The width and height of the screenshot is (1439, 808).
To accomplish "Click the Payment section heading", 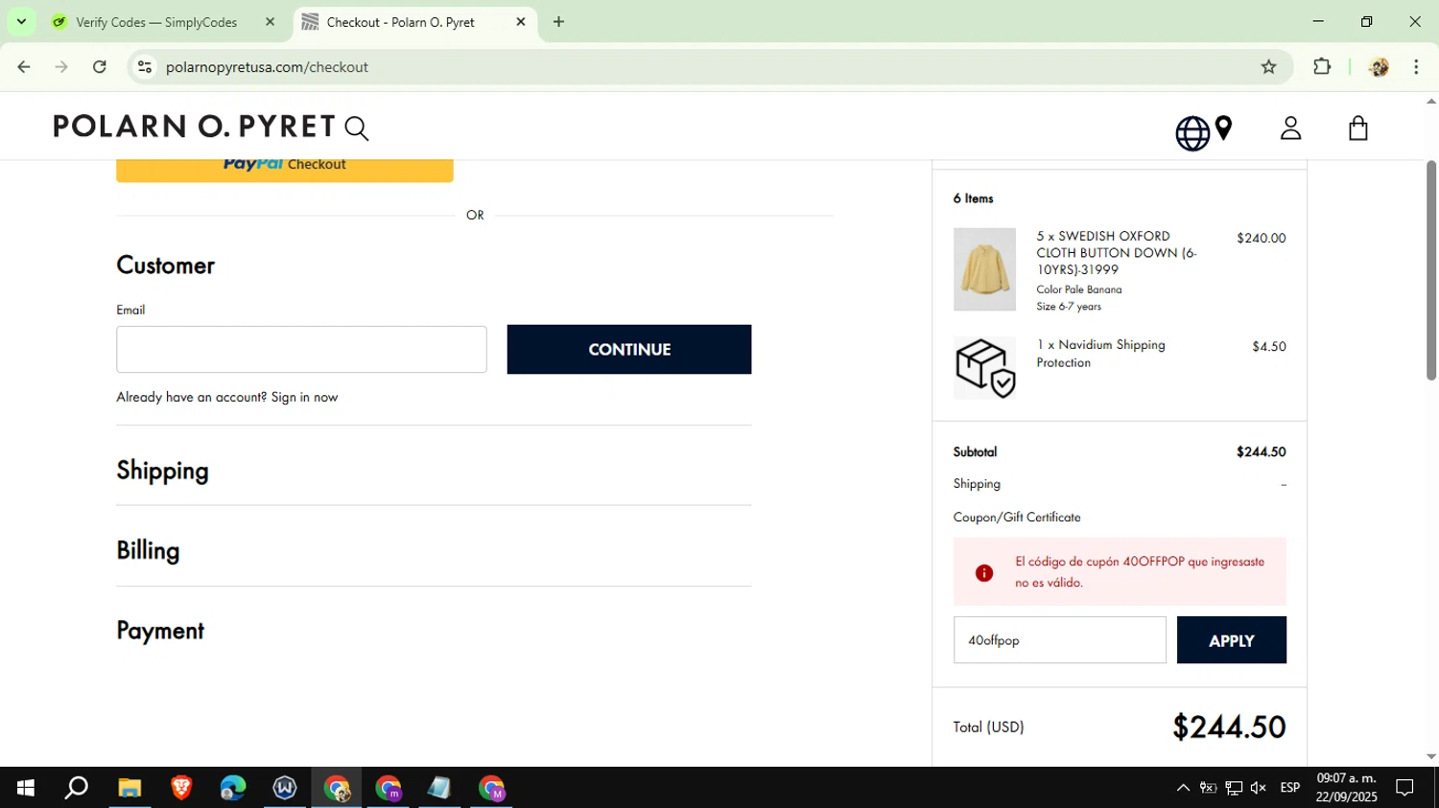I will tap(160, 631).
